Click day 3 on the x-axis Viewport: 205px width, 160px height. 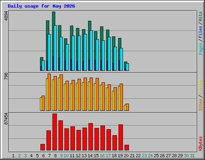click(25, 156)
